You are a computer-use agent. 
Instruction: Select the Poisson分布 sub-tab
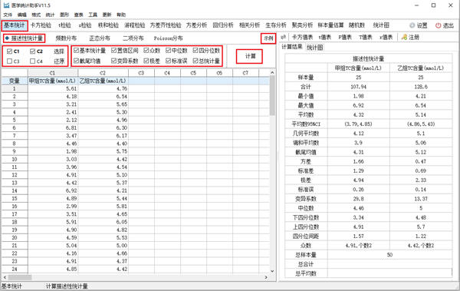[168, 38]
